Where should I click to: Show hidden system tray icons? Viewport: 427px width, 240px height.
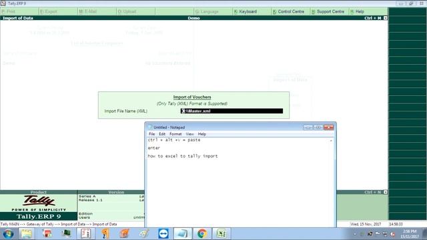tap(355, 234)
